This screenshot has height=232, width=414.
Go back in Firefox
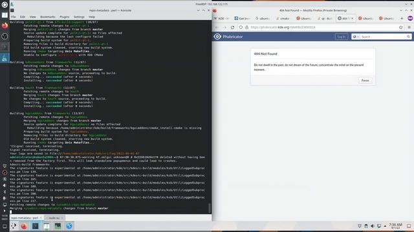point(217,27)
